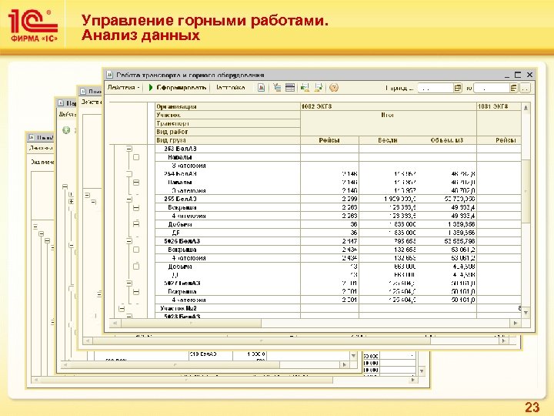Collapse the 253 БелАЗ group
554x416 pixels.
point(129,149)
